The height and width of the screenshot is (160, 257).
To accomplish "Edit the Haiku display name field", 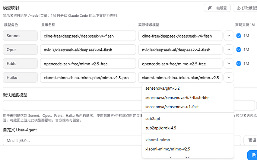I will (x=88, y=77).
